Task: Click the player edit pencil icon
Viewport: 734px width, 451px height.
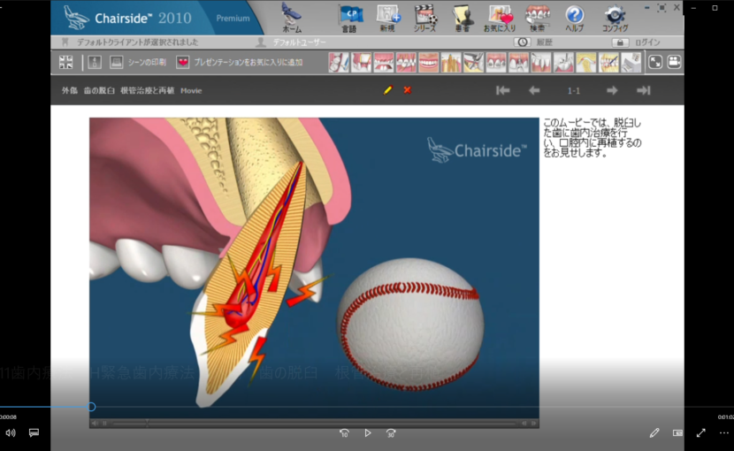Action: (654, 433)
